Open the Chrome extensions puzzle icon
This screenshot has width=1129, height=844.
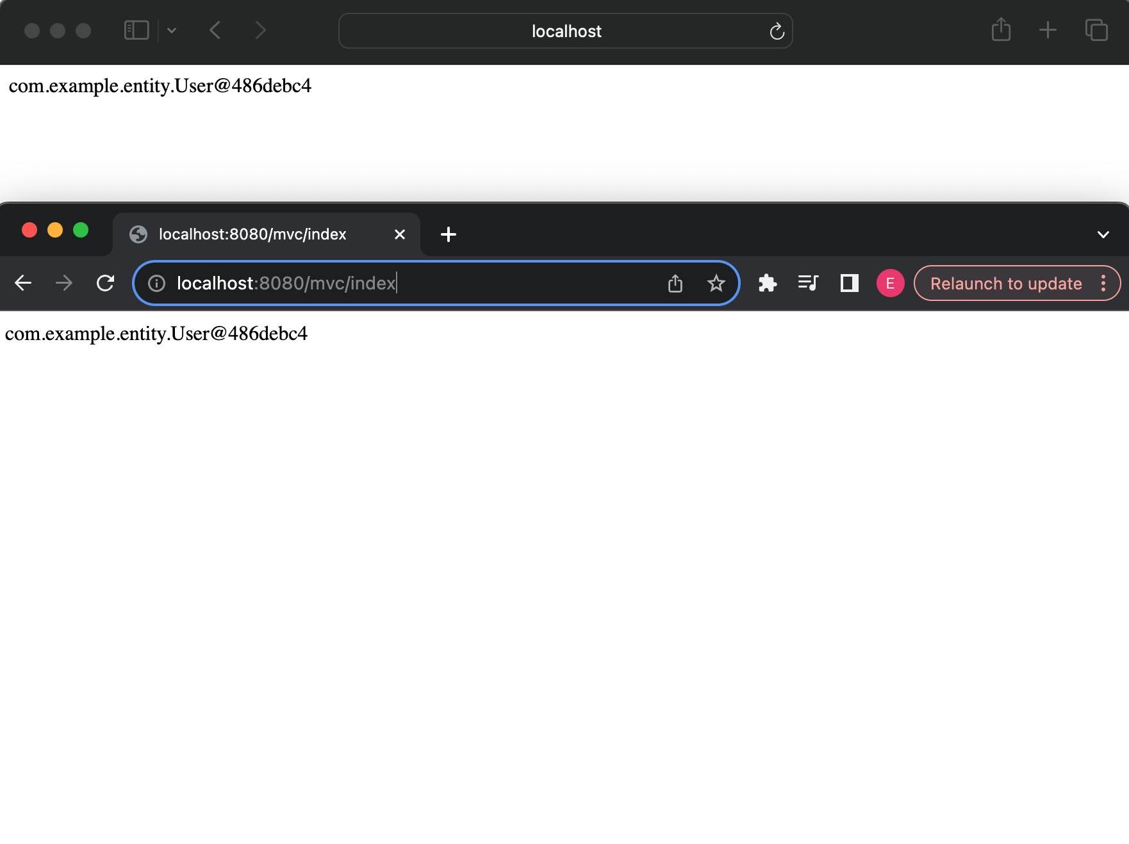(766, 283)
